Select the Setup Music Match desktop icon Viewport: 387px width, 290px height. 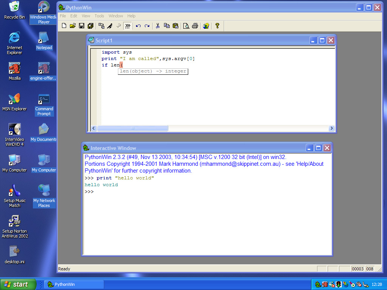[15, 196]
